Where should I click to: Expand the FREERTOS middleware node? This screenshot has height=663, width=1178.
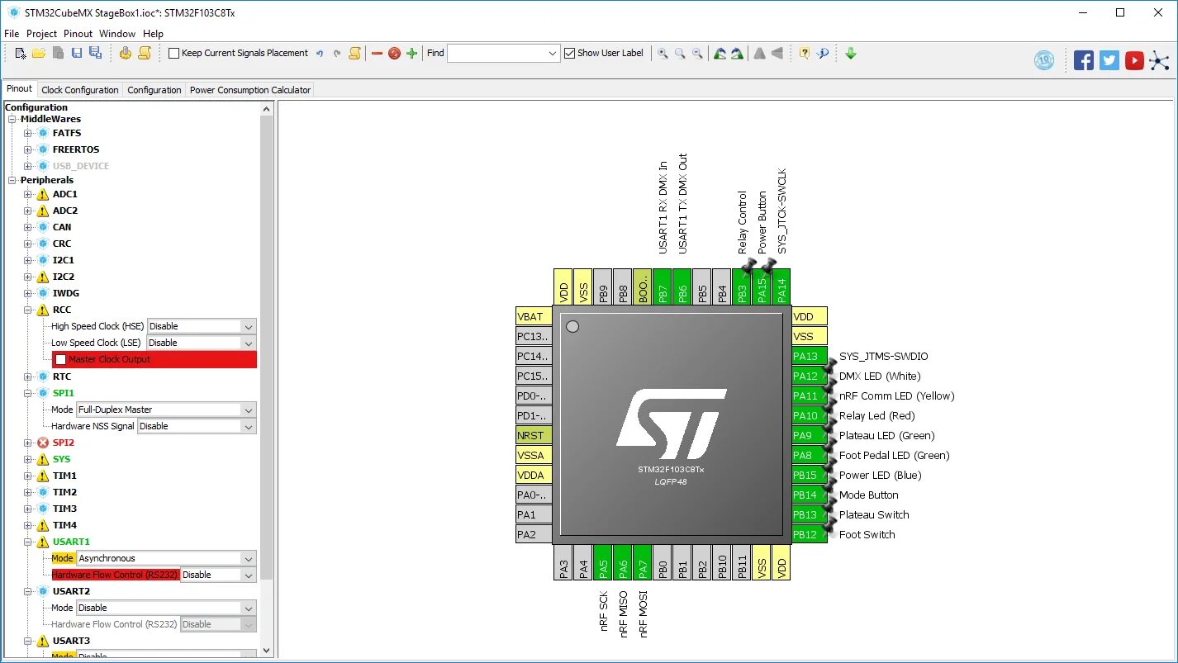pos(28,149)
